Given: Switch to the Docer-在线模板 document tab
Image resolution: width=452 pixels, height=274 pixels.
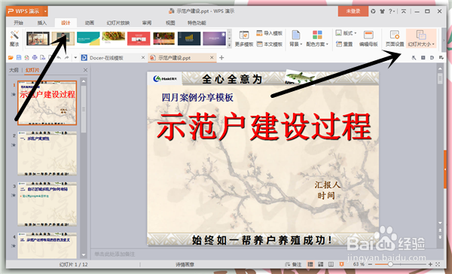Looking at the screenshot, I should coord(106,58).
